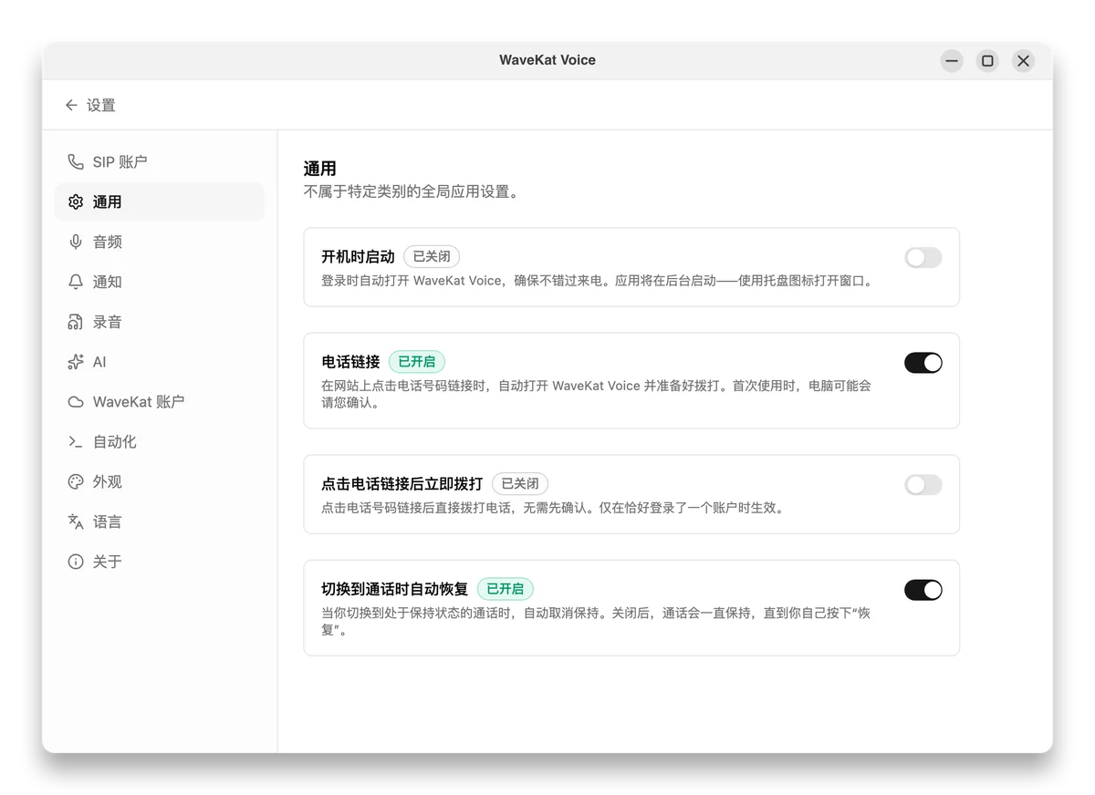Click the terminal prompt icon for 自动化

[x=76, y=442]
